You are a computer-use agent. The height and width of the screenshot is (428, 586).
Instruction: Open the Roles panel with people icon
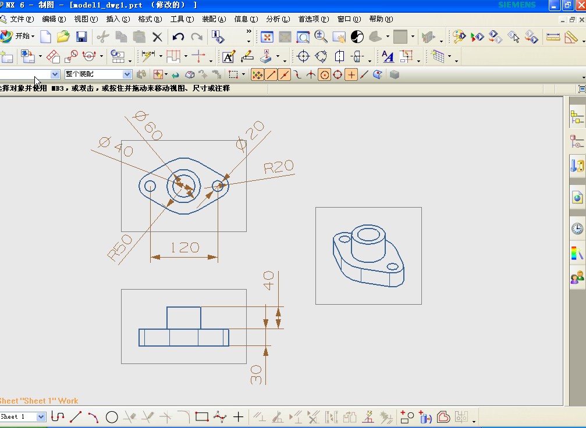pos(577,277)
